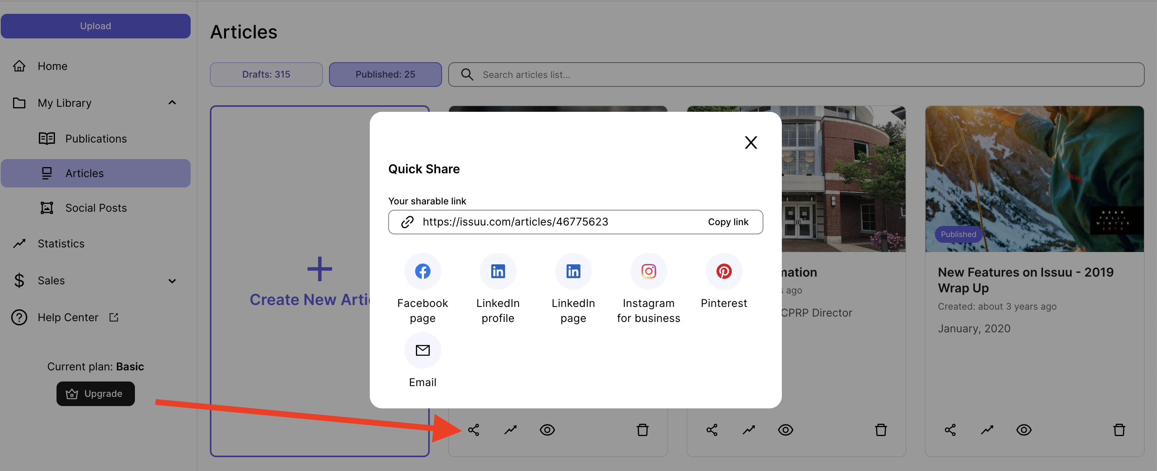The image size is (1157, 471).
Task: Click the Home house icon
Action: pyautogui.click(x=19, y=66)
